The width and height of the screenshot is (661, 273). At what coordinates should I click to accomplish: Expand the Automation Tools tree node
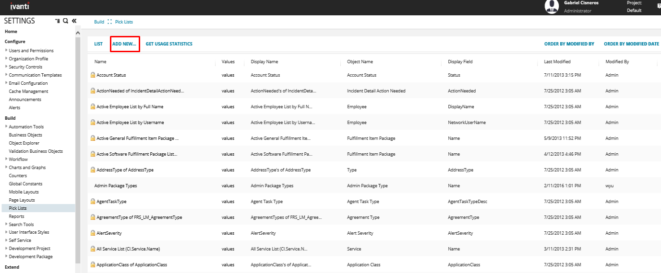6,127
